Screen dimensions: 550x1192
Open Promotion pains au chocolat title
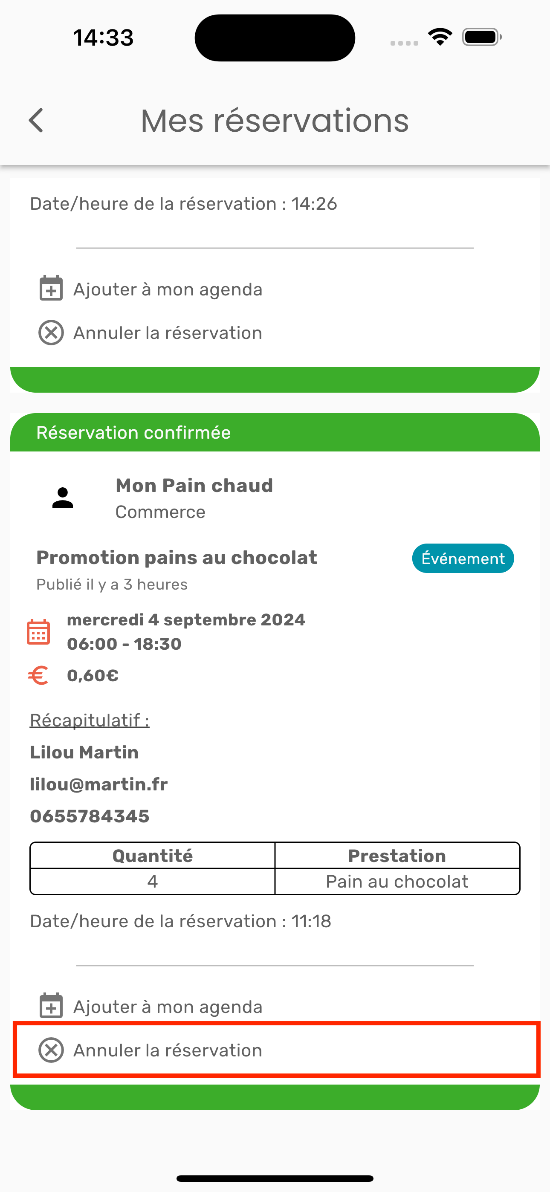click(x=177, y=558)
